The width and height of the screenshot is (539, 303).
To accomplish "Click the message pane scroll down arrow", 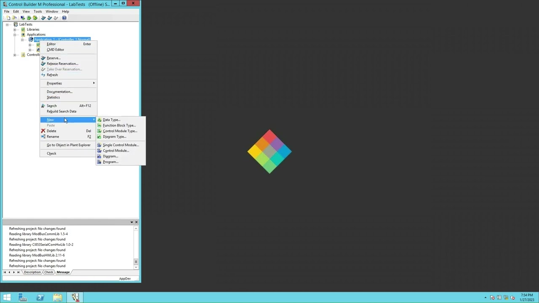I will (x=136, y=267).
